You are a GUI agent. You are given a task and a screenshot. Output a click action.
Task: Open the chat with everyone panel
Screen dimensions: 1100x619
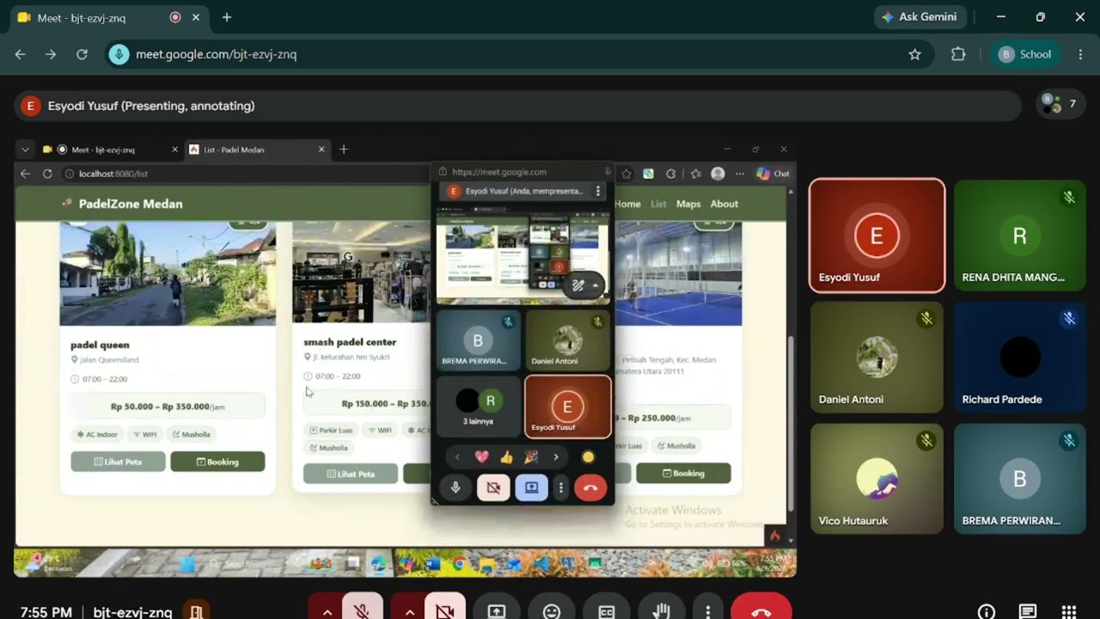pyautogui.click(x=1028, y=612)
